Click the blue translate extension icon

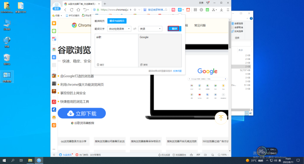(x=180, y=10)
